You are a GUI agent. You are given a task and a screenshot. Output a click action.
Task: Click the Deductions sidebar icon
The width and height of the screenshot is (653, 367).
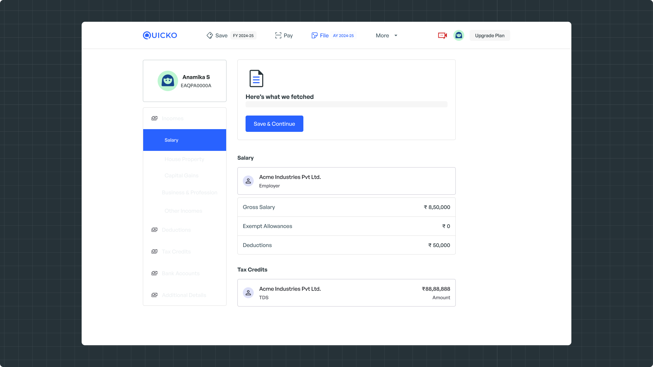154,230
